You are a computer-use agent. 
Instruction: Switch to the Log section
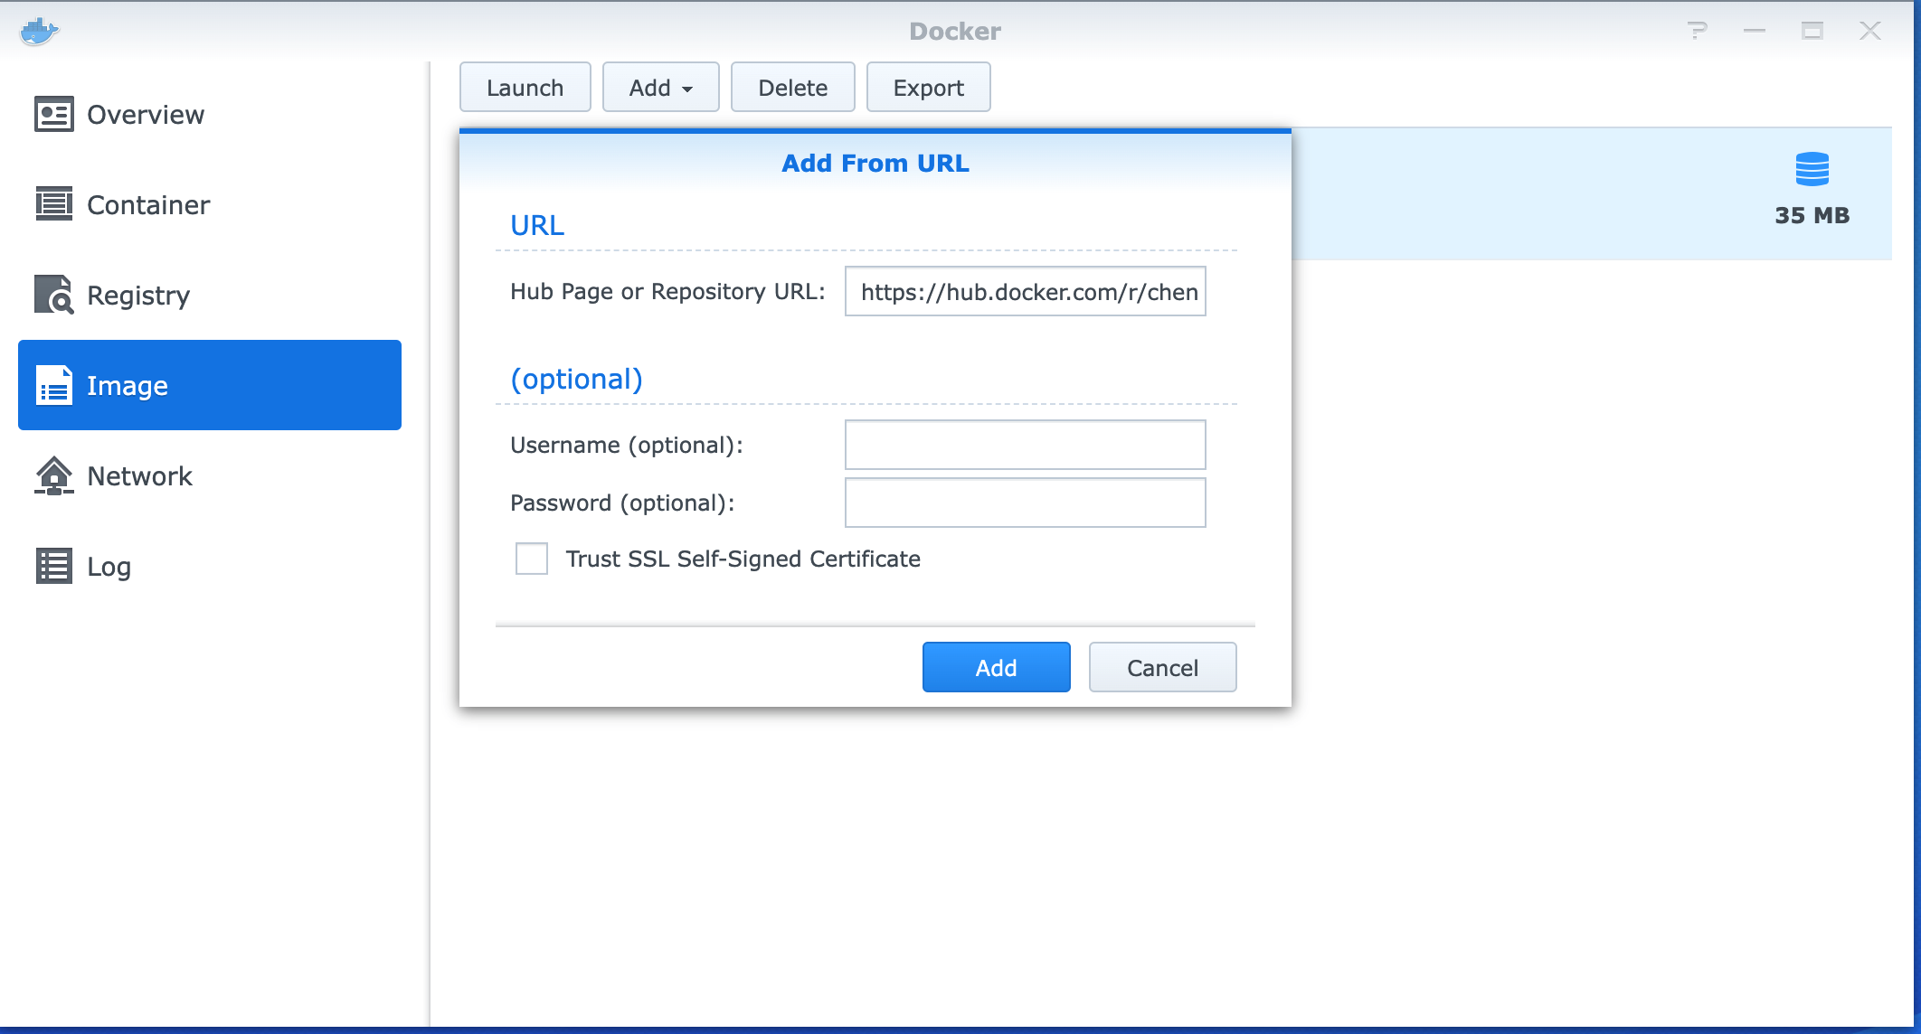(109, 567)
